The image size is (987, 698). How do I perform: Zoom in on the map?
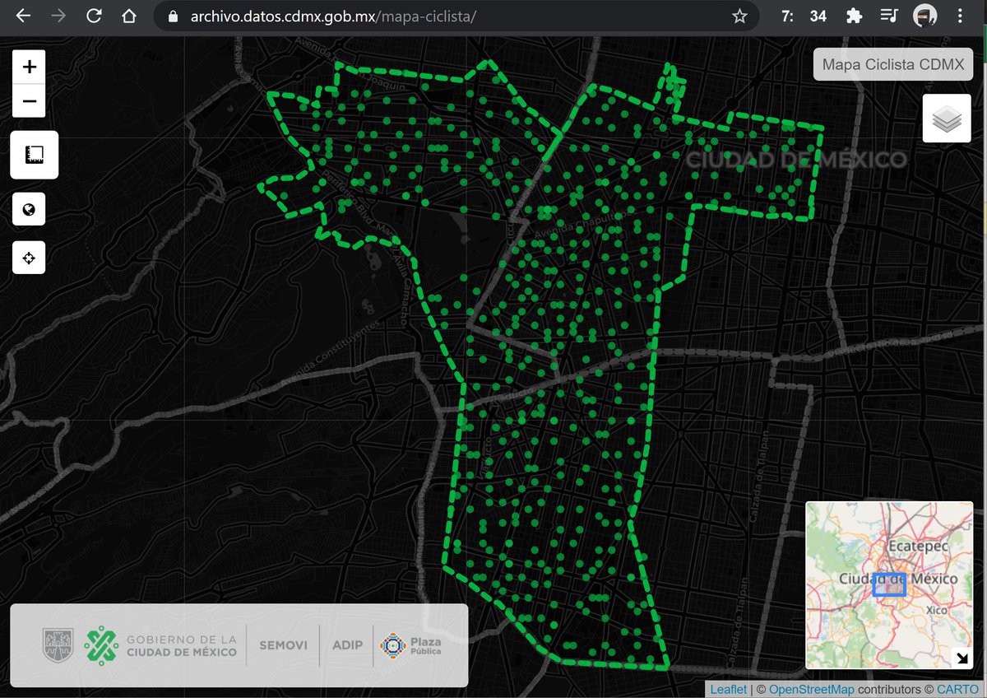(x=30, y=67)
